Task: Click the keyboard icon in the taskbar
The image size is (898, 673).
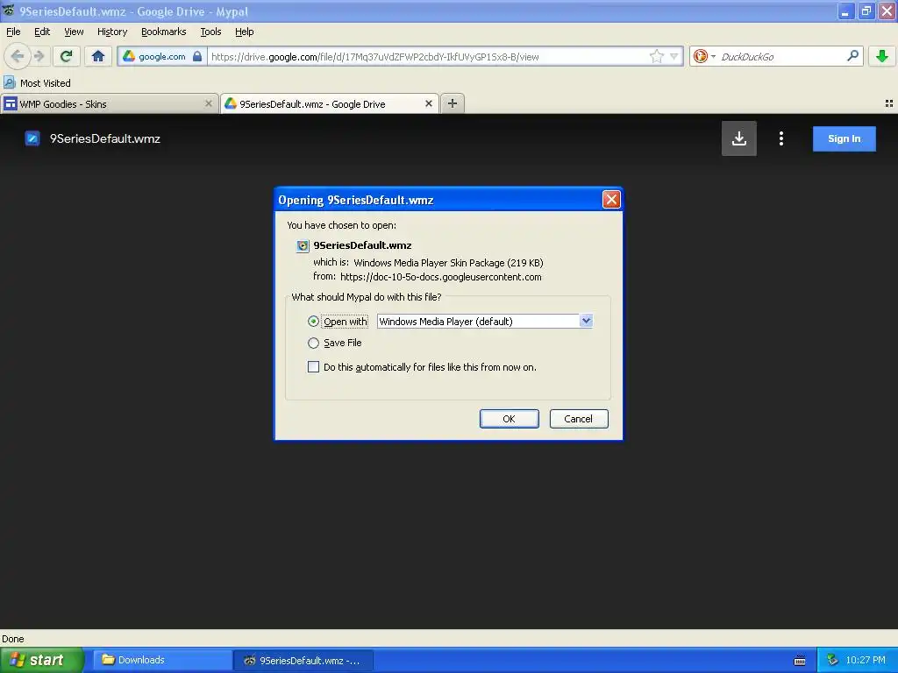Action: (800, 661)
